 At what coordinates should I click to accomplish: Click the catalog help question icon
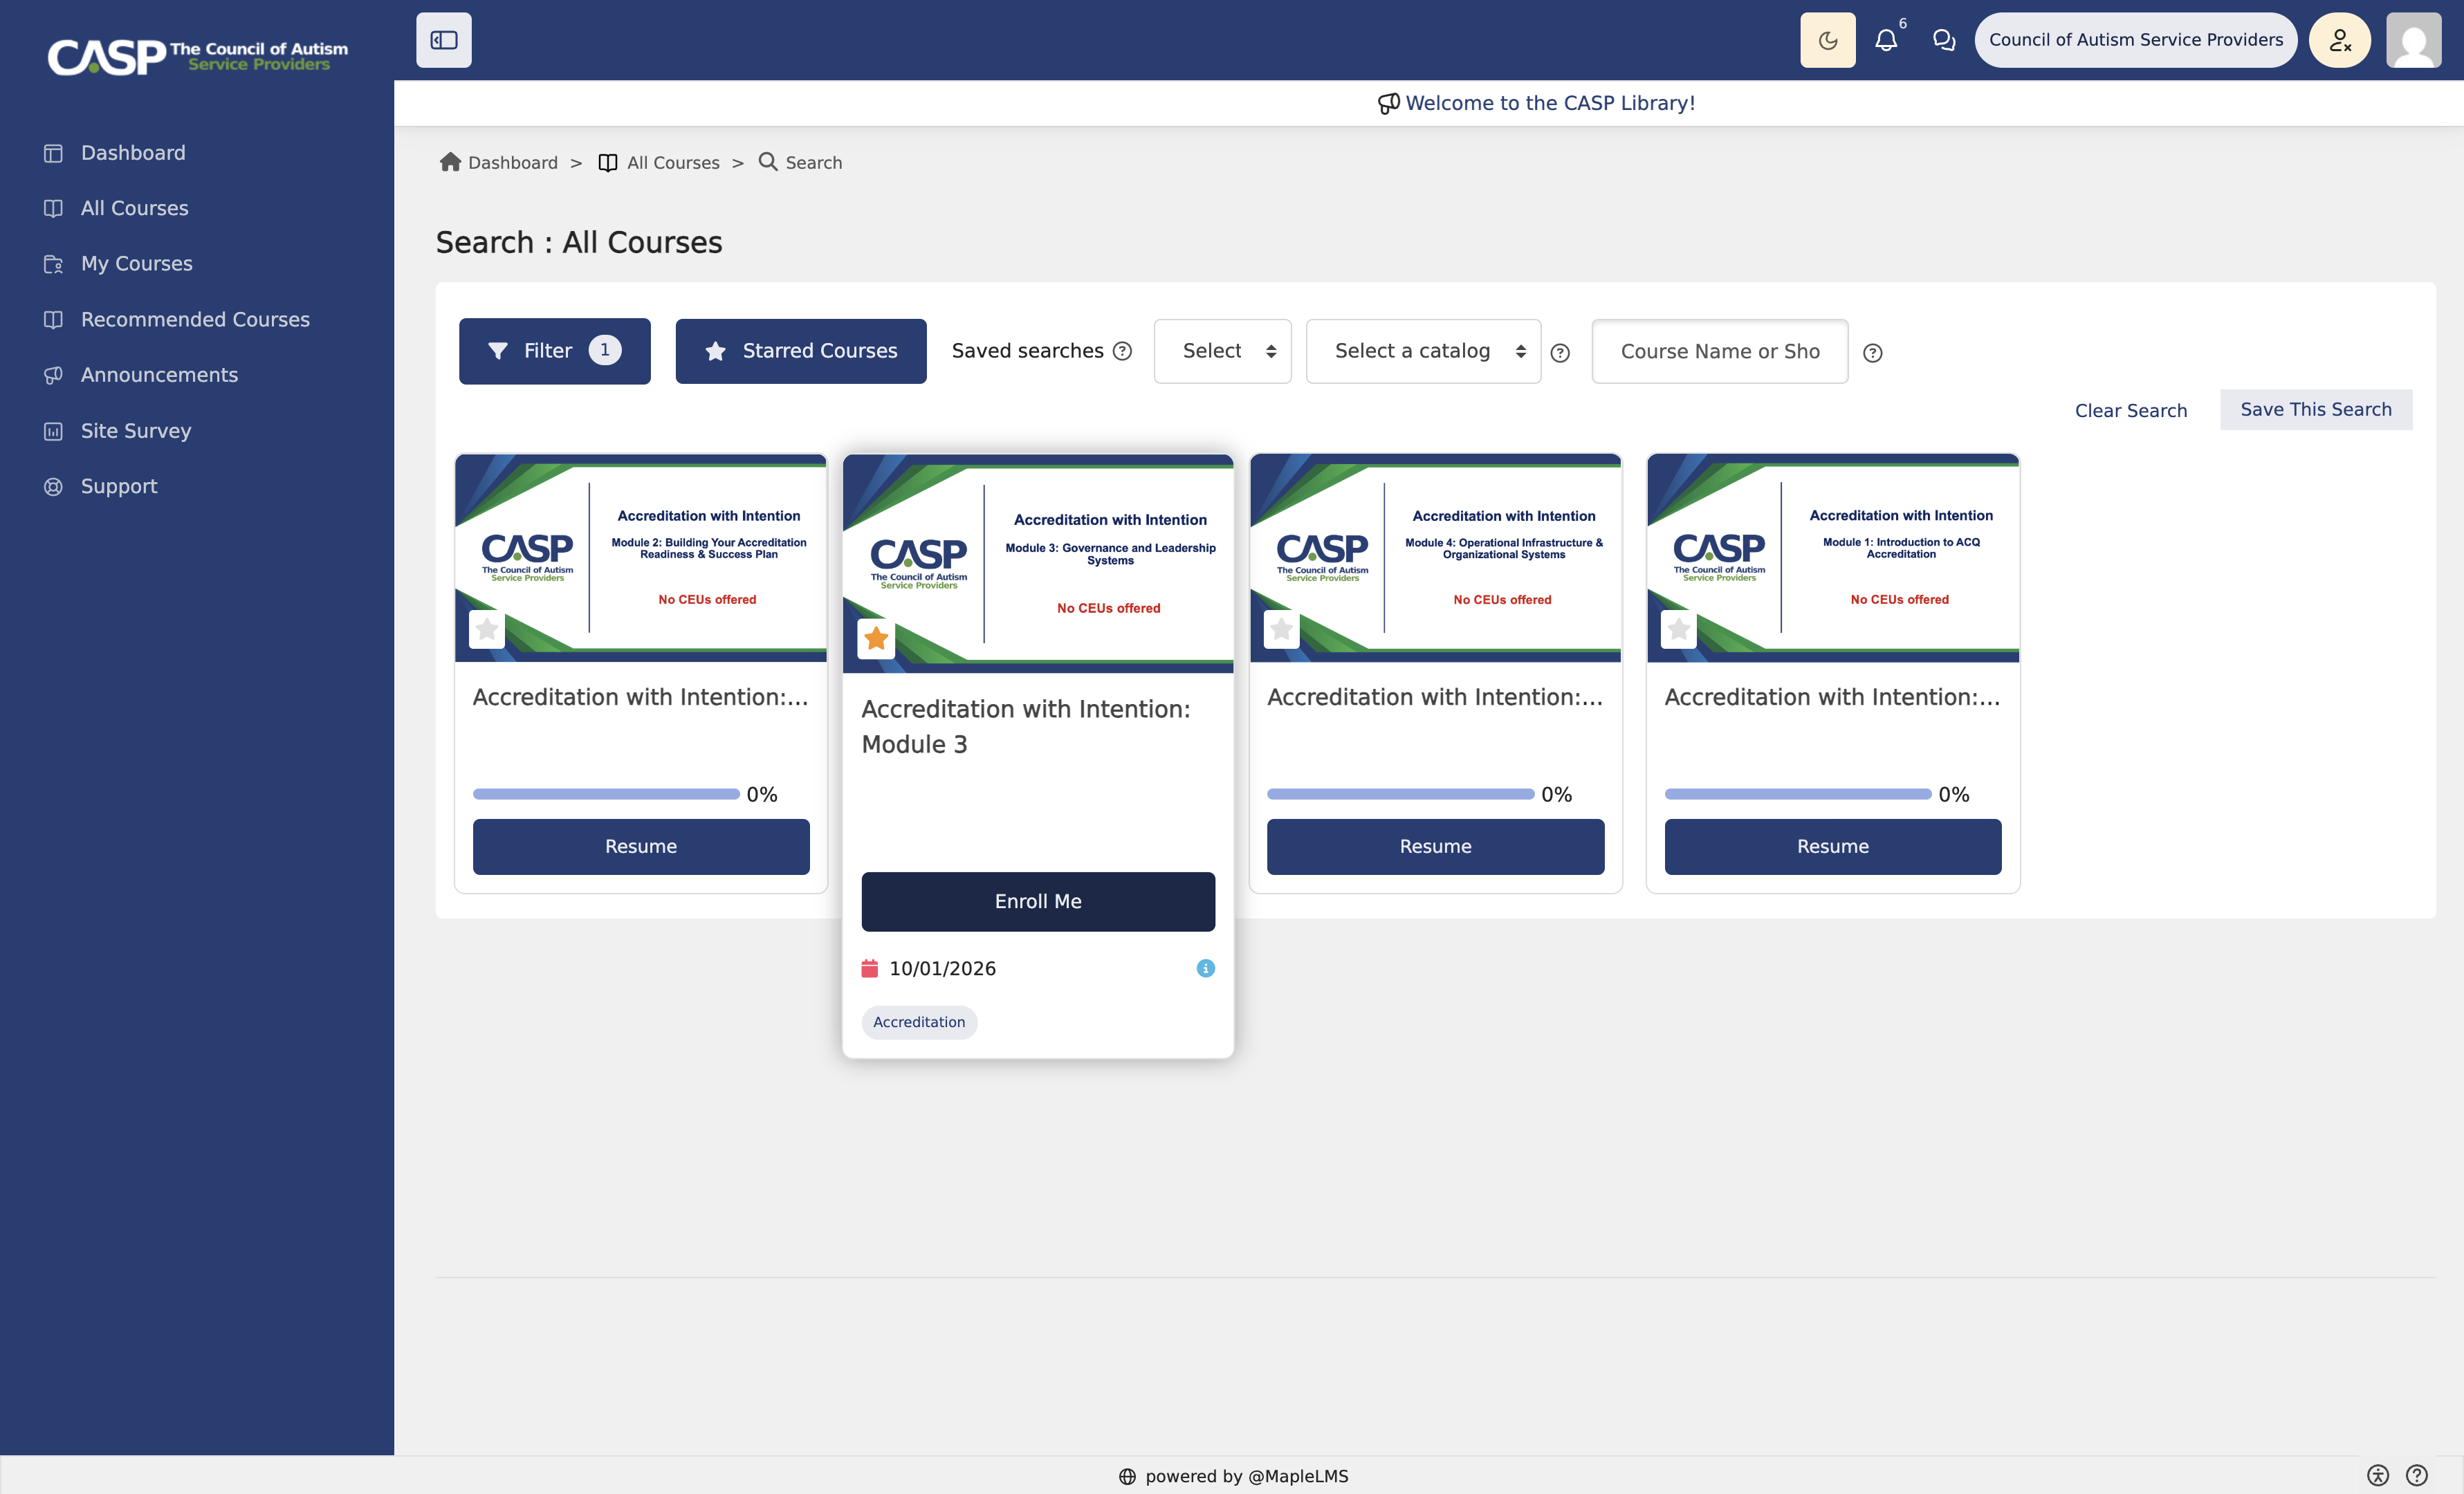[x=1559, y=353]
